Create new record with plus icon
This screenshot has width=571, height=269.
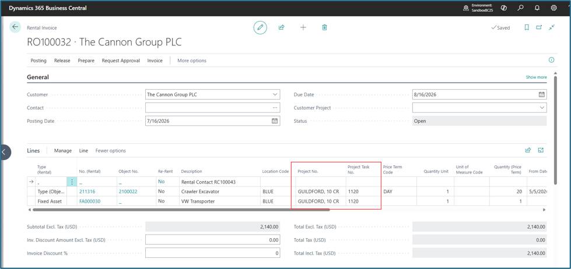(303, 27)
